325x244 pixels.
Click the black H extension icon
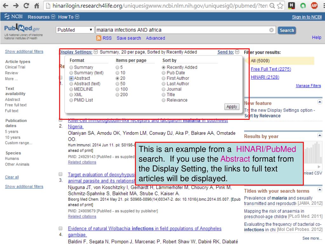292,6
